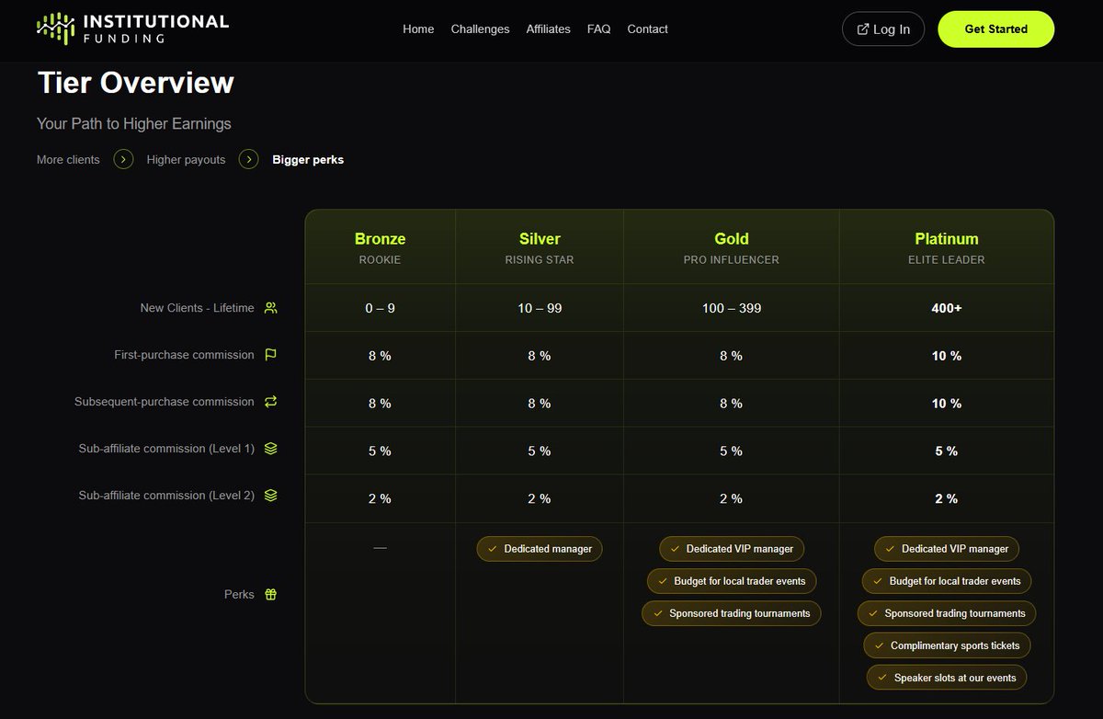Click the PRO INFLUENCER subtitle
The height and width of the screenshot is (719, 1103).
(732, 260)
